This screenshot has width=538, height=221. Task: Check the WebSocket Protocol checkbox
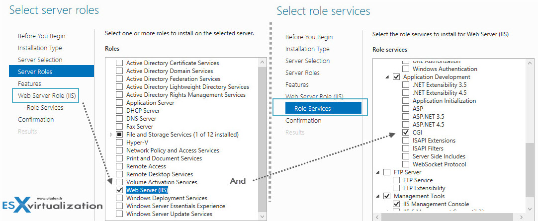click(406, 164)
